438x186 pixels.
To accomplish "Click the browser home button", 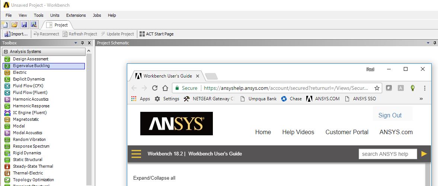I will [165, 88].
